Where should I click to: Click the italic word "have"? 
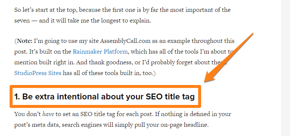point(48,114)
